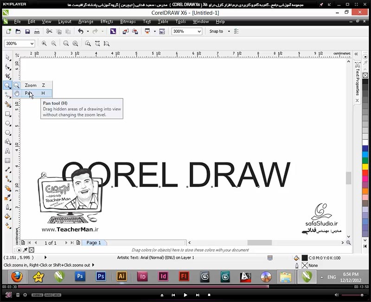Open the Effects menu
This screenshot has height=302, width=371.
click(x=107, y=21)
